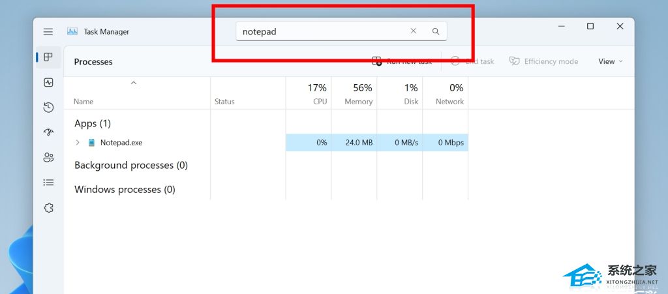This screenshot has height=294, width=668.
Task: Click the Apps (1) group heading
Action: 93,123
